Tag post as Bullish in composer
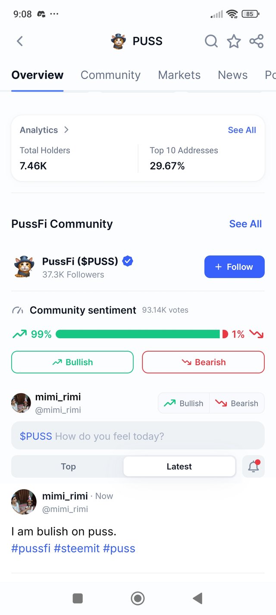The image size is (276, 615). tap(184, 403)
